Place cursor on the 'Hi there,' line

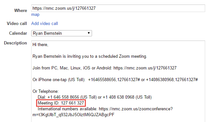point(40,44)
